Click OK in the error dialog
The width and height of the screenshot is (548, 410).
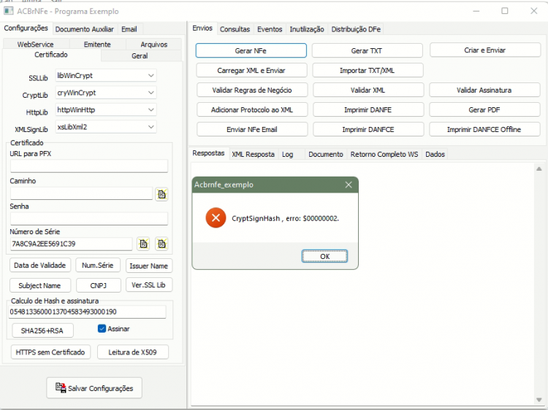(x=324, y=256)
